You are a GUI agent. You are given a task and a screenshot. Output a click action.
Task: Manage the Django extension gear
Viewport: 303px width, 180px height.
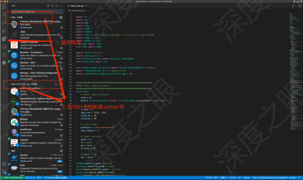pyautogui.click(x=61, y=125)
